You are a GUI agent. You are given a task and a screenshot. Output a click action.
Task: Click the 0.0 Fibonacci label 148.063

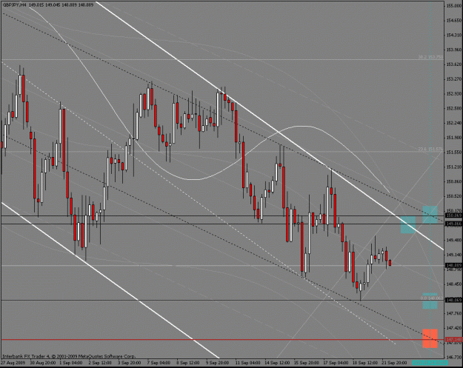click(x=432, y=298)
